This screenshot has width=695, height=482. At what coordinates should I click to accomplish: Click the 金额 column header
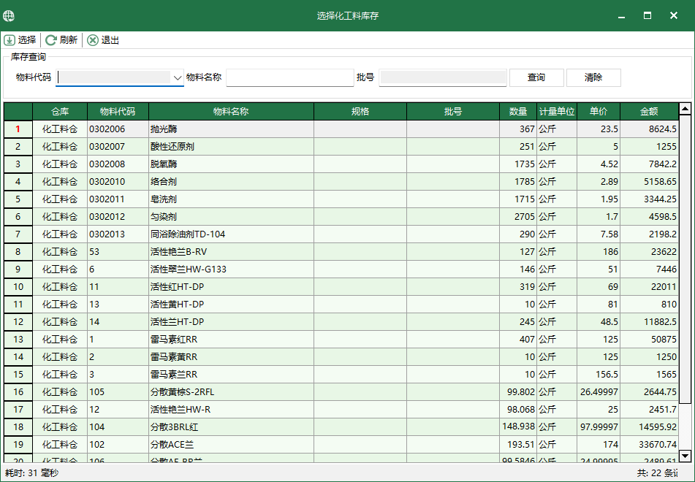648,111
